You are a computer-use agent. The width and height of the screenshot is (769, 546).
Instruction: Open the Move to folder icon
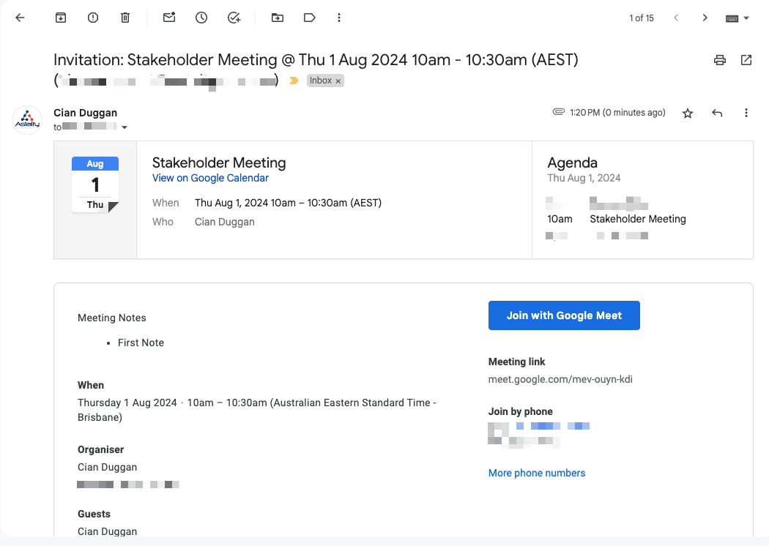[278, 18]
